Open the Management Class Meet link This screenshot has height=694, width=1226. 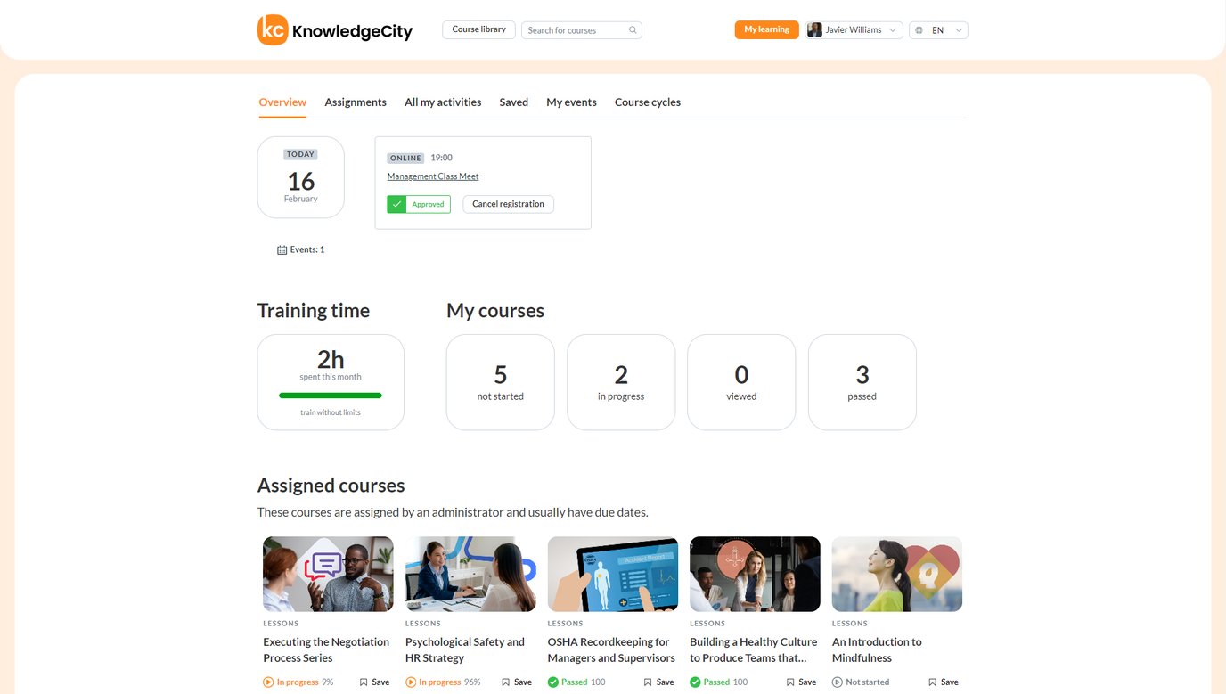coord(432,176)
